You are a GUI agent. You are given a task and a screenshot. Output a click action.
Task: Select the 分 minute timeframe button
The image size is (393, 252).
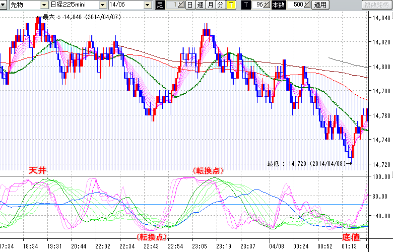[x=220, y=5]
